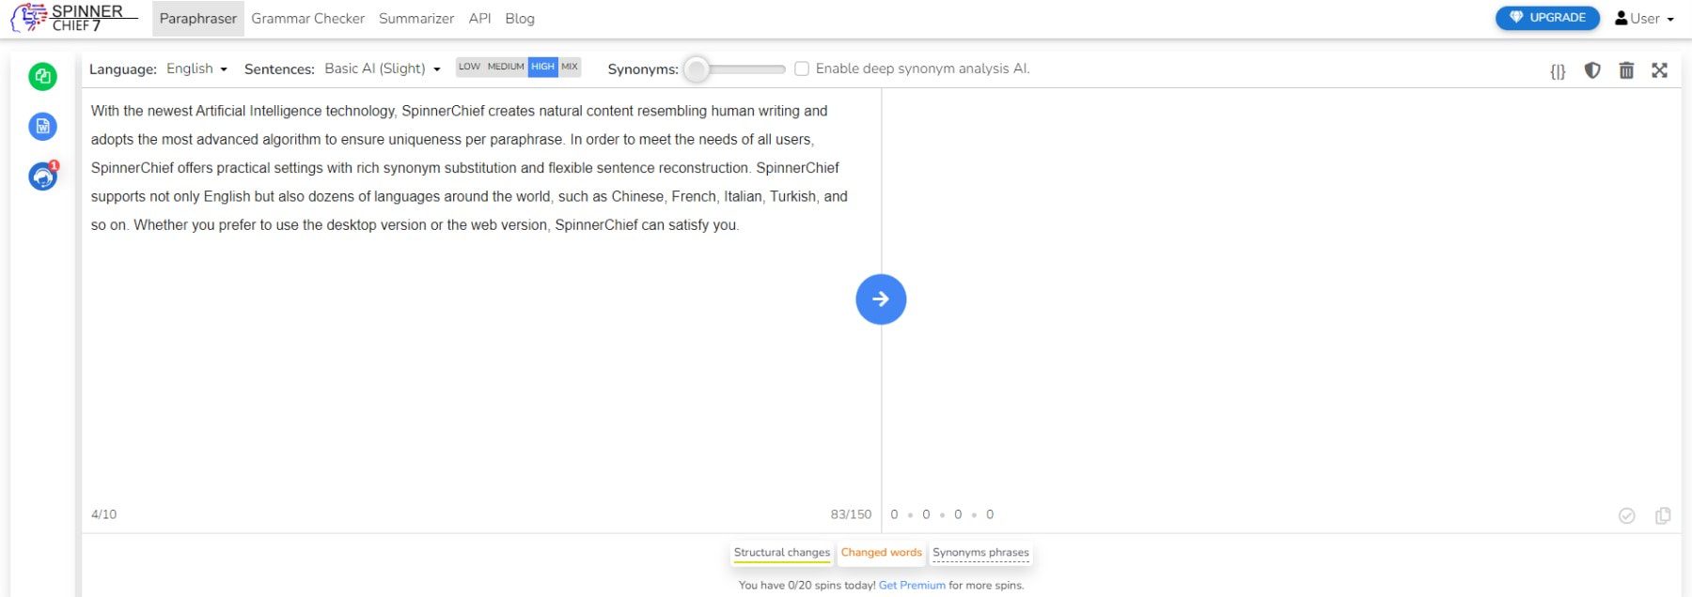
Task: Open the Blog menu item
Action: [x=520, y=19]
